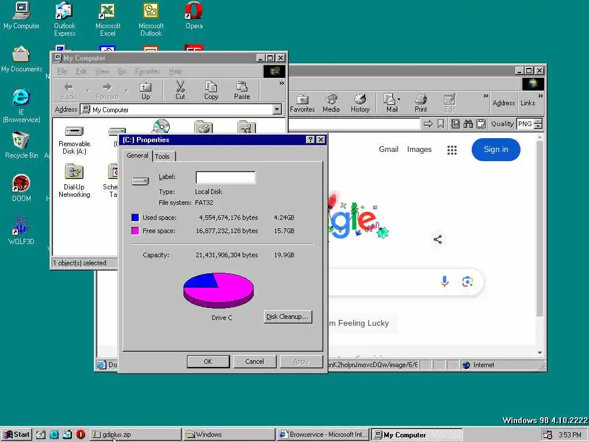Viewport: 589px width, 442px height.
Task: Expand the My Computer address bar dropdown
Action: tap(277, 109)
